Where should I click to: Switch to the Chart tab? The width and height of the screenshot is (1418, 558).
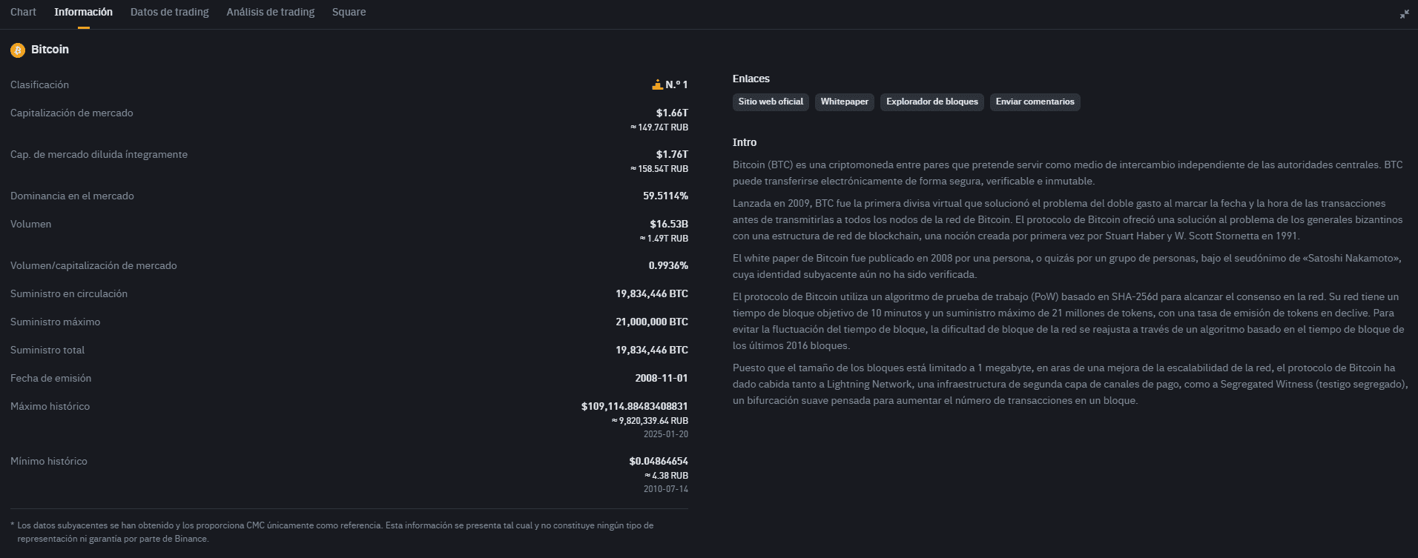point(23,12)
